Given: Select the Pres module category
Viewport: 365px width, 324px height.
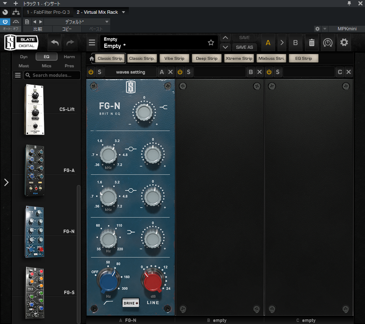Looking at the screenshot, I should pyautogui.click(x=69, y=66).
